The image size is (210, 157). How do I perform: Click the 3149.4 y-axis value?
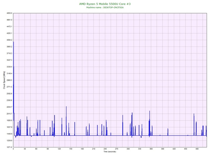pyautogui.click(x=9, y=73)
